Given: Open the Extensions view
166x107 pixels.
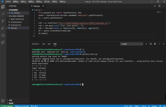Looking at the screenshot, I should coord(3,42).
